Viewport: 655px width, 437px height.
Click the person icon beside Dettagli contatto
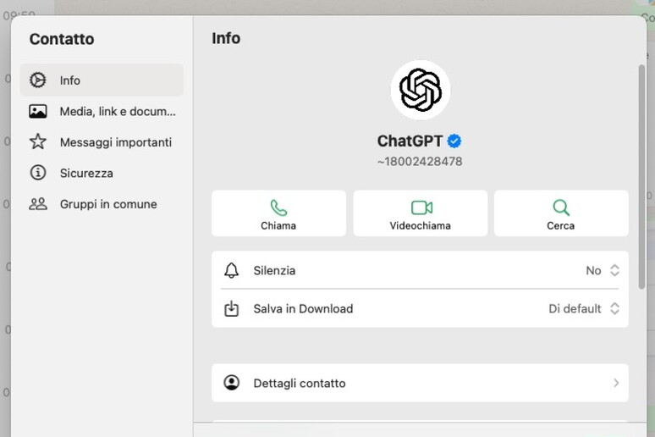pos(232,383)
